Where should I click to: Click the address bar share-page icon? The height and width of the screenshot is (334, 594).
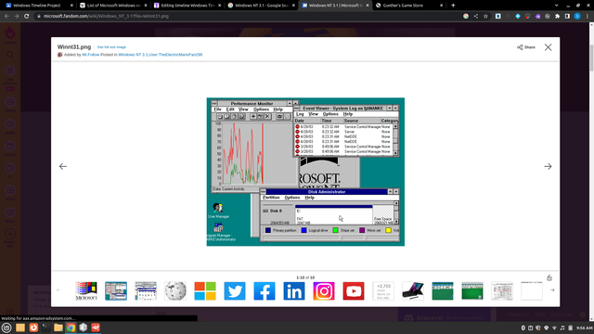476,16
